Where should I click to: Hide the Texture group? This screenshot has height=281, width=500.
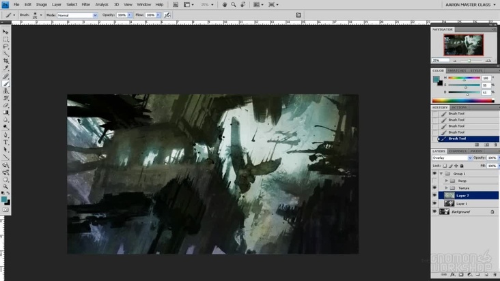click(434, 188)
